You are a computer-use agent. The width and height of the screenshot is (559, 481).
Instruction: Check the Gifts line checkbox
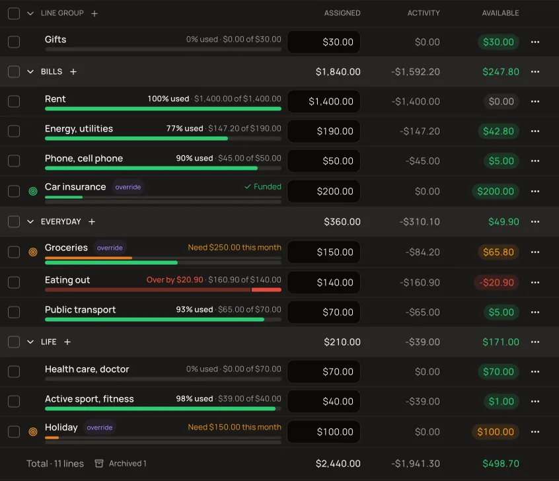coord(14,42)
